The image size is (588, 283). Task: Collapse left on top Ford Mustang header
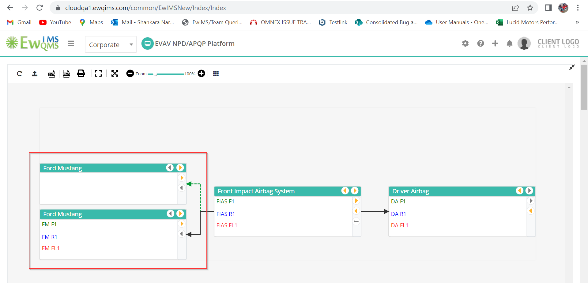click(x=170, y=168)
